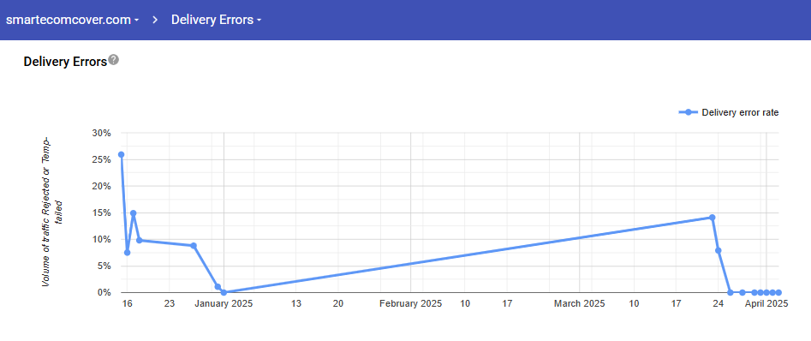Screen dimensions: 811x341
Task: Click the first zero point after March 24
Action: (x=730, y=292)
